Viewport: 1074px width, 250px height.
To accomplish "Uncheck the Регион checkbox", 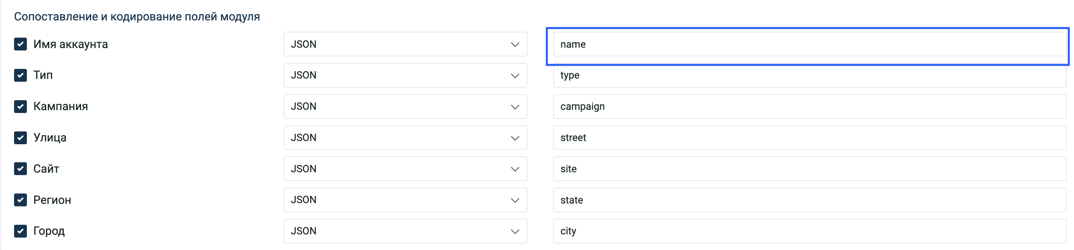I will tap(20, 200).
